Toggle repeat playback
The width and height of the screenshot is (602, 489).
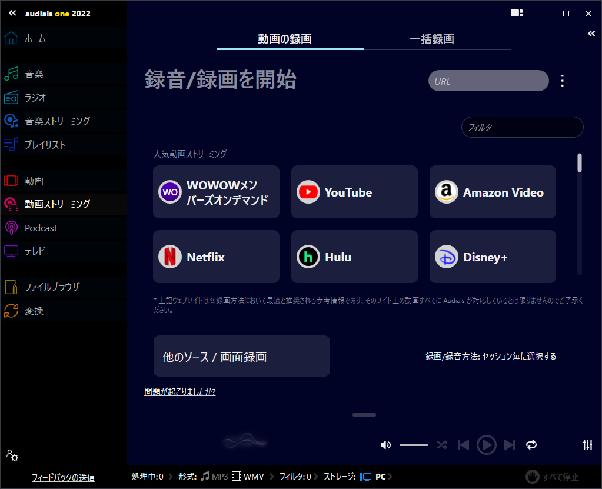[x=531, y=445]
